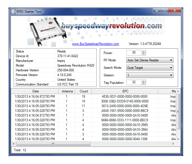Click the Tag Population field showing 32

(134, 82)
